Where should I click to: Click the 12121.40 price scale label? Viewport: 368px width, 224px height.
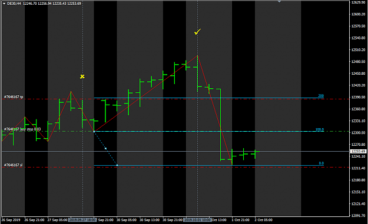click(358, 204)
